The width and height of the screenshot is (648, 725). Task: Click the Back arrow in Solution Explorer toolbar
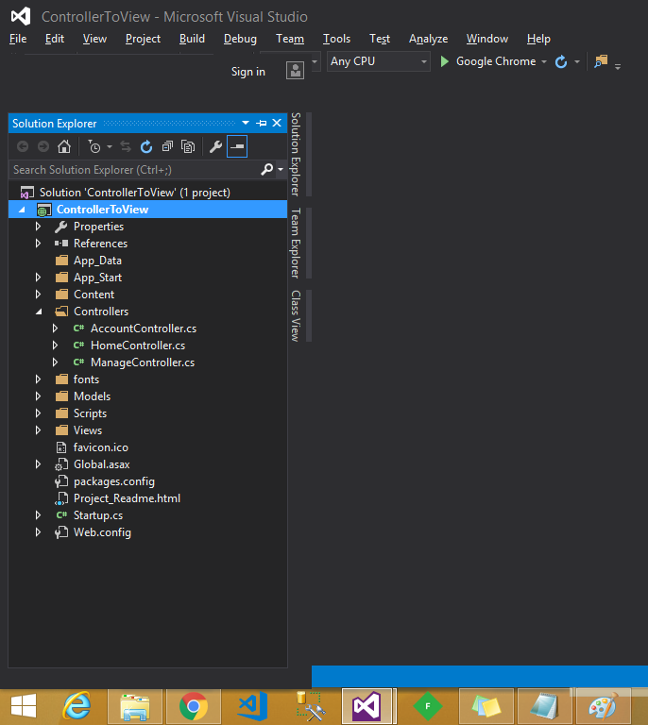[x=23, y=147]
